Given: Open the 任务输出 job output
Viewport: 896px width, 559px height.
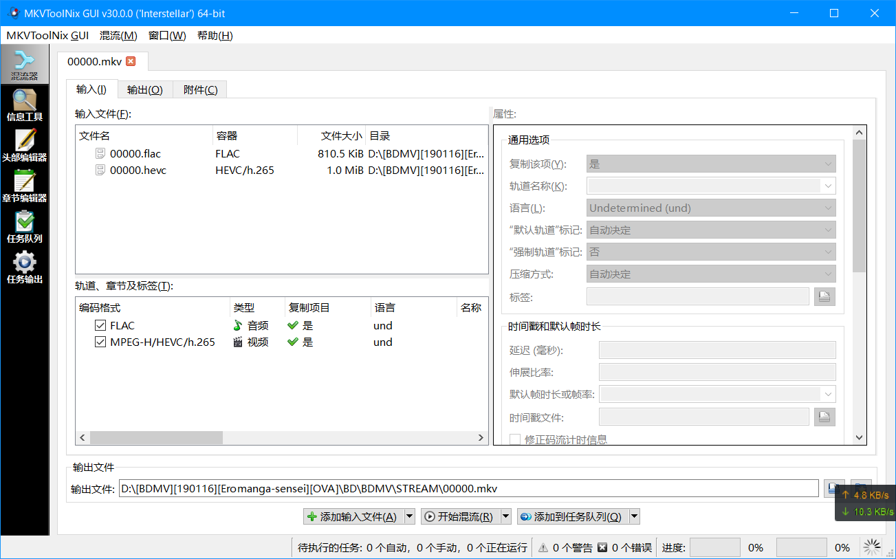Looking at the screenshot, I should click(24, 267).
